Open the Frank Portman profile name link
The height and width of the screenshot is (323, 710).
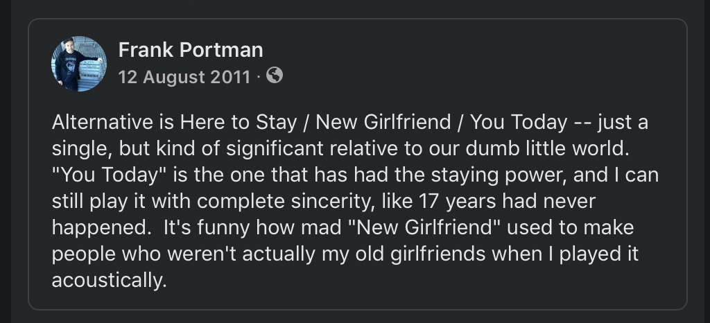click(191, 50)
